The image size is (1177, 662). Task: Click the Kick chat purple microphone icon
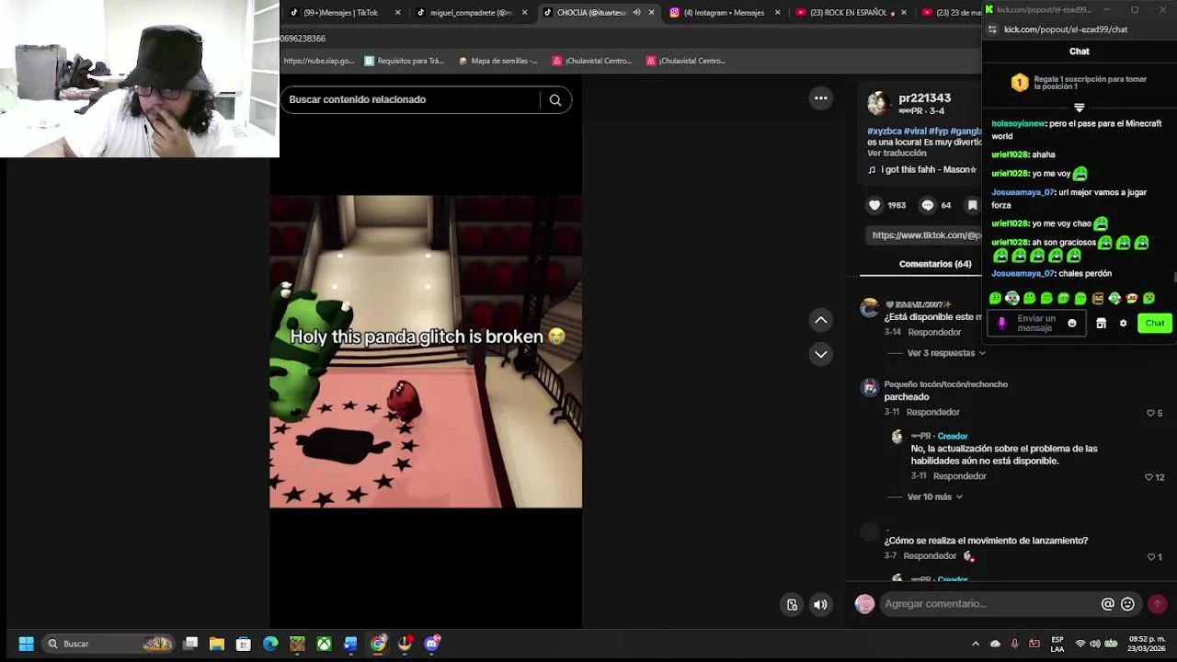click(x=1001, y=324)
